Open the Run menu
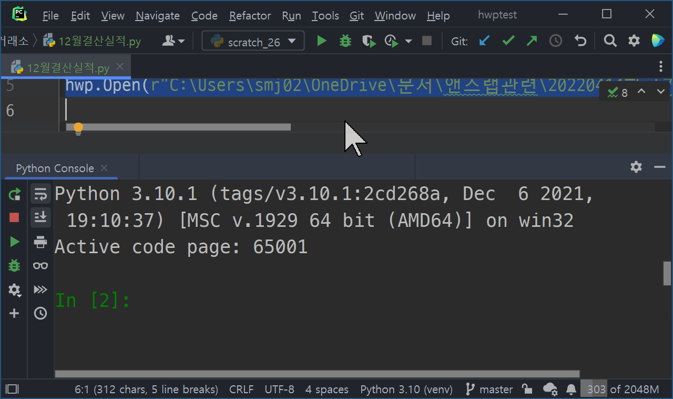Screen dimensions: 673x399 coord(291,16)
